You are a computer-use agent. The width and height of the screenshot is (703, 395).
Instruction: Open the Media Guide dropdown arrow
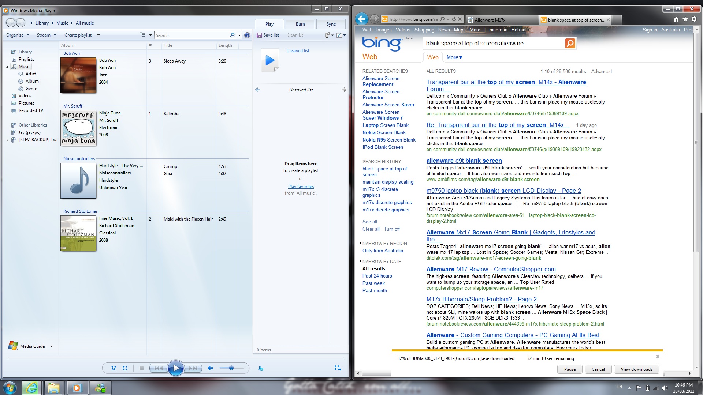pos(51,346)
